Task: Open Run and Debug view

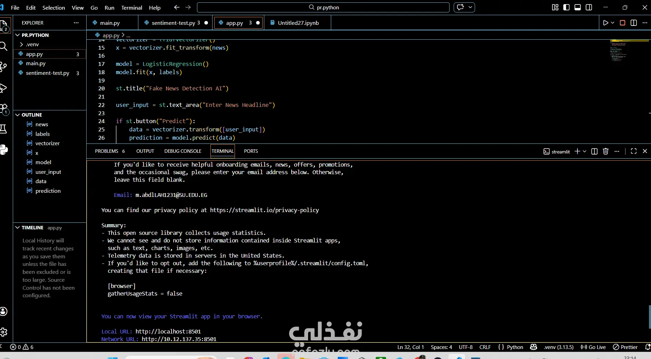Action: [x=3, y=88]
